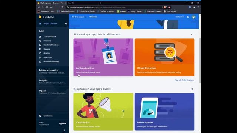Open Realtime Database in sidebar menu
237x133 pixels.
coord(51,45)
